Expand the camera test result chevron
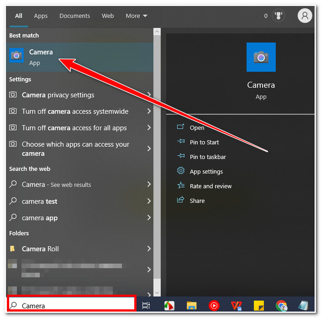321x318 pixels. tap(149, 201)
